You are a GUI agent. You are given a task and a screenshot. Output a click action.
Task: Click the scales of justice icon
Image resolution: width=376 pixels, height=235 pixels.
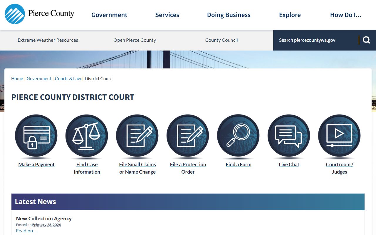click(x=87, y=136)
